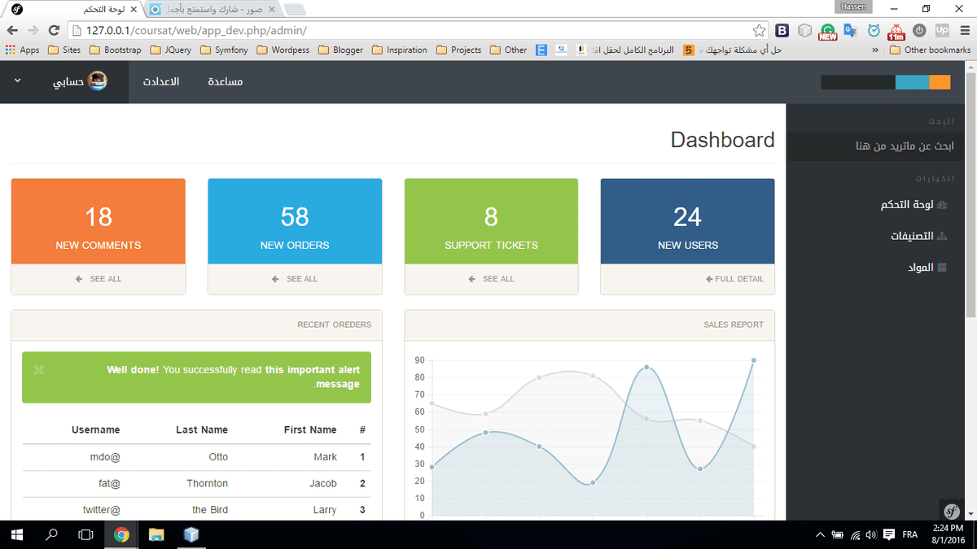Expand the hidden bookmarks overflow chevron
Screen dimensions: 977x549
(x=875, y=50)
